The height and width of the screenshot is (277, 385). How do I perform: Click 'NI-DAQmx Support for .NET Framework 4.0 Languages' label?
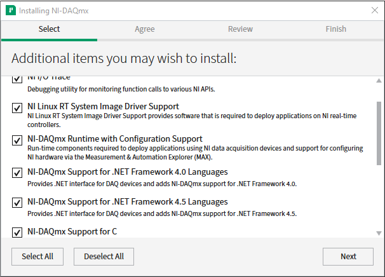(x=128, y=172)
